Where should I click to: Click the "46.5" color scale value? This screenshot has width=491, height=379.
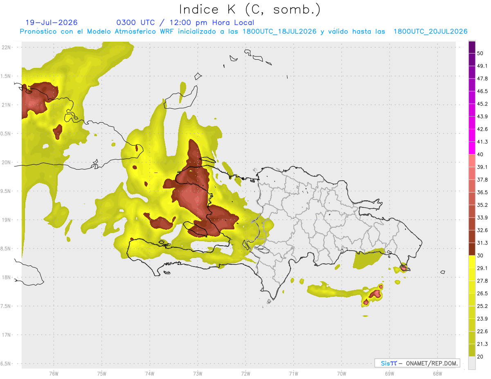(x=482, y=91)
